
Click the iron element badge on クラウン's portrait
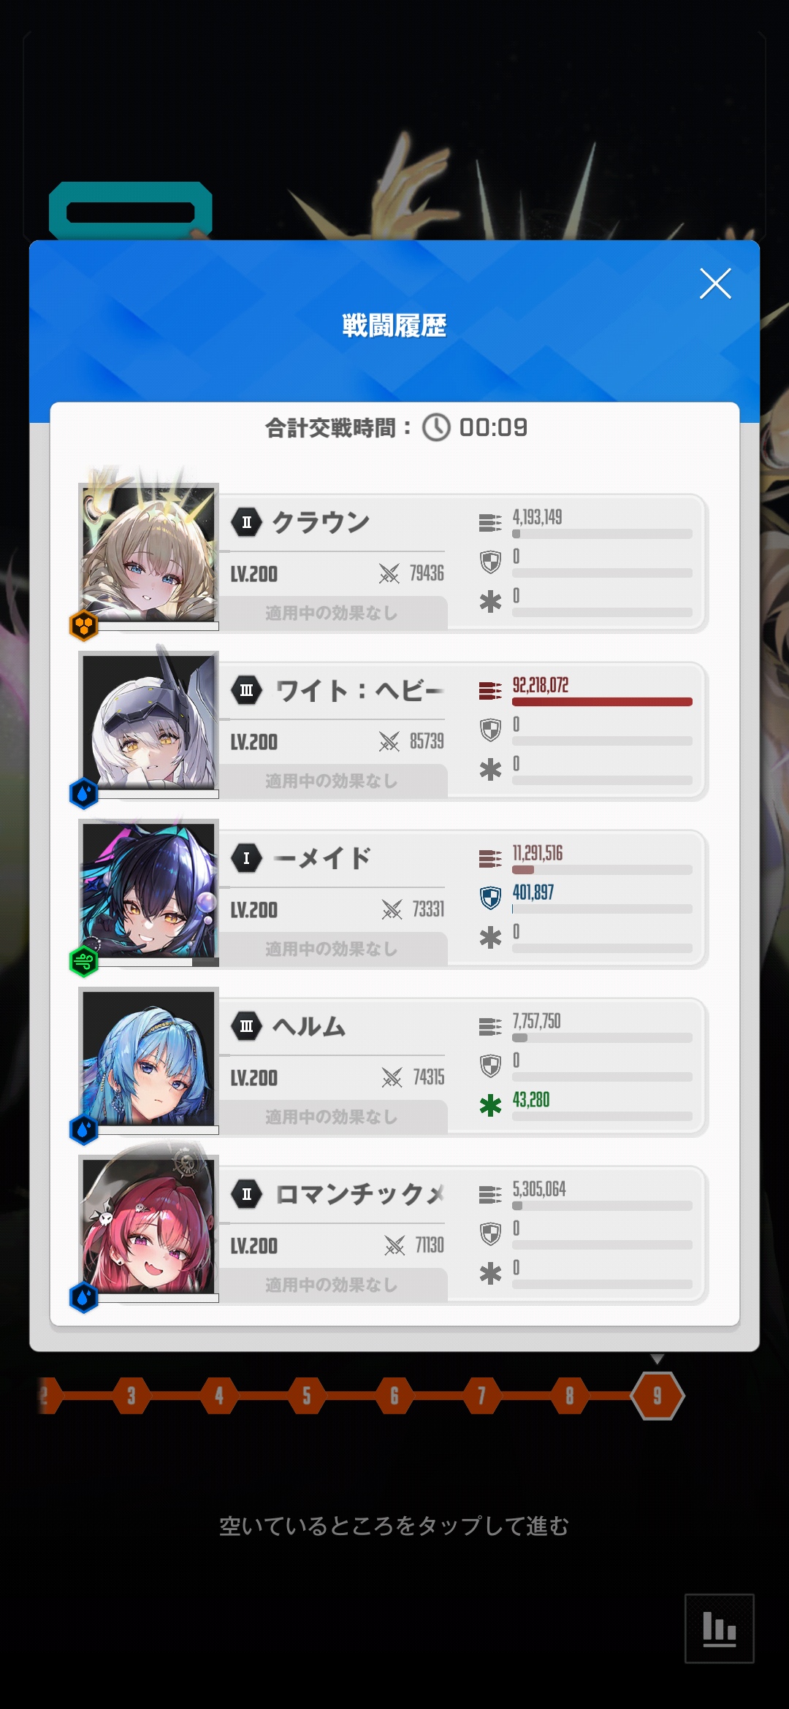[x=84, y=625]
